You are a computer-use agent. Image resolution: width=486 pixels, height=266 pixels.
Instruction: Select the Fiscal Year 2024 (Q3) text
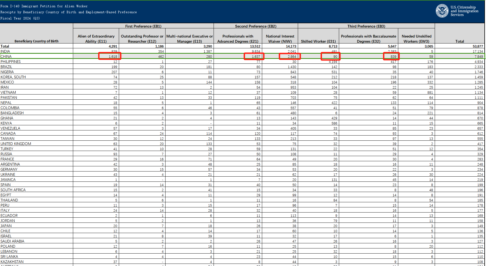pyautogui.click(x=20, y=18)
